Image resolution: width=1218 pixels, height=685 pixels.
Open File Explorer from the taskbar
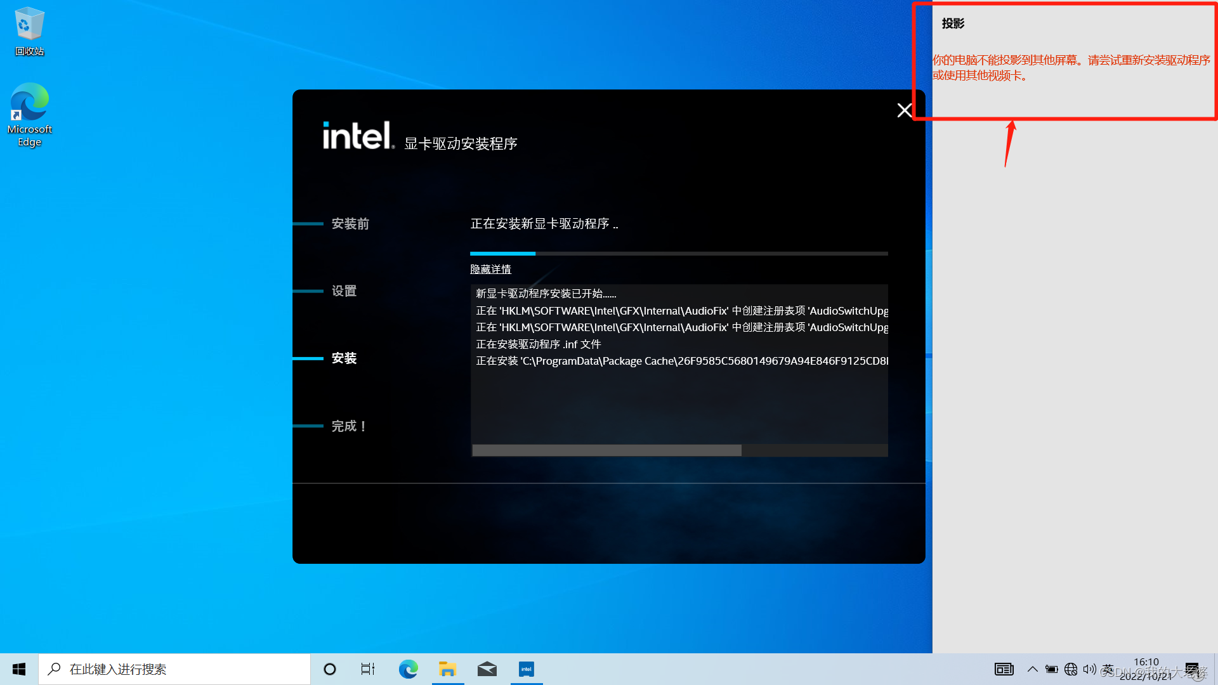447,669
